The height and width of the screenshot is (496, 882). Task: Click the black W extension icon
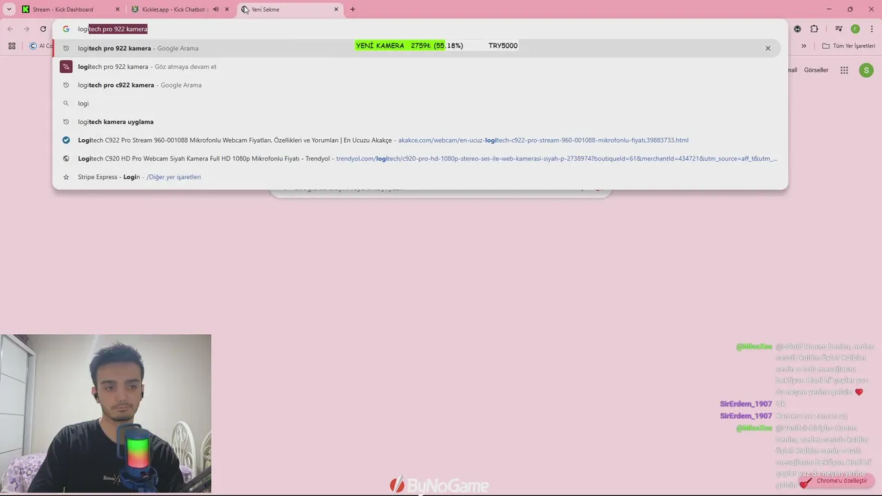797,29
